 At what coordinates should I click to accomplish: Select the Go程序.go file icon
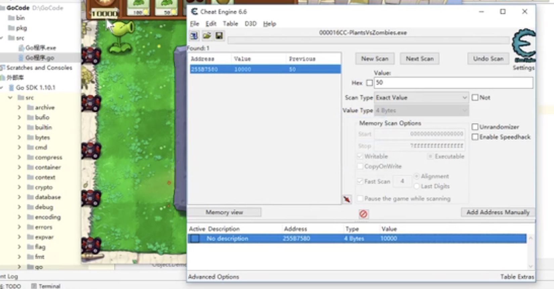pos(21,58)
